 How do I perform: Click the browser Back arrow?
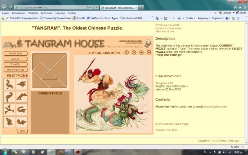point(4,7)
